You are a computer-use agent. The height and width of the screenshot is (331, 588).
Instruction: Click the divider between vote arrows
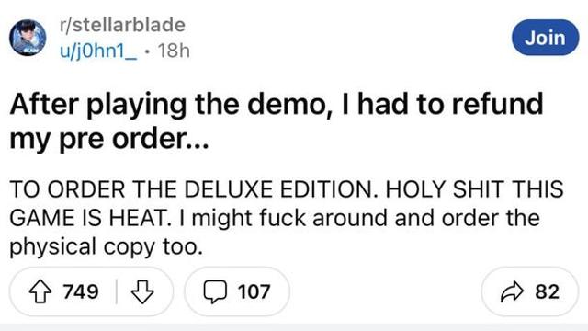click(x=117, y=291)
